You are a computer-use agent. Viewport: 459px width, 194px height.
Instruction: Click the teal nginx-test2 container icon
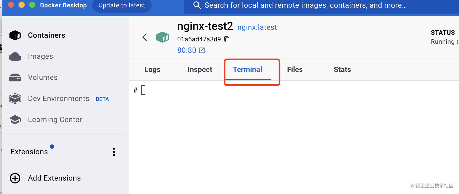[162, 37]
